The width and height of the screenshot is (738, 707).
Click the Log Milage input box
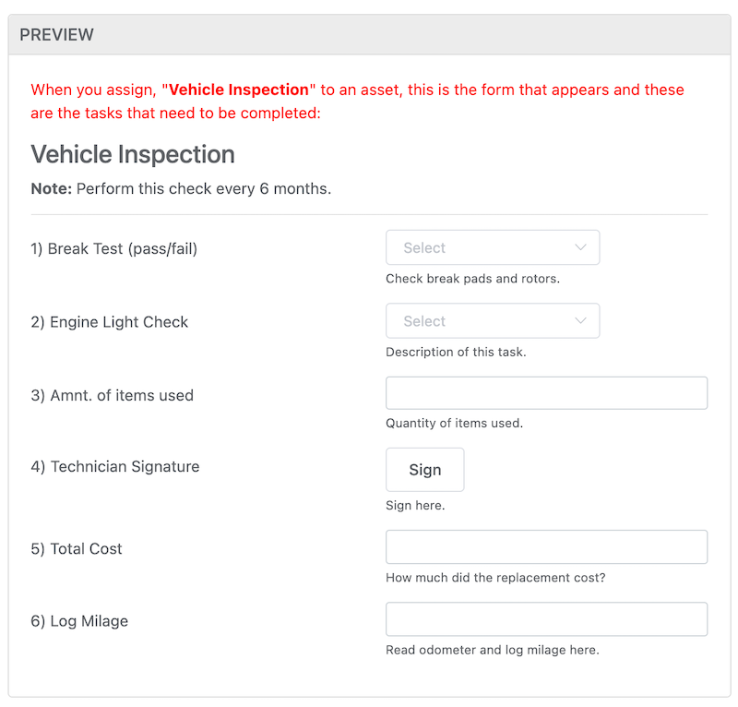(546, 619)
